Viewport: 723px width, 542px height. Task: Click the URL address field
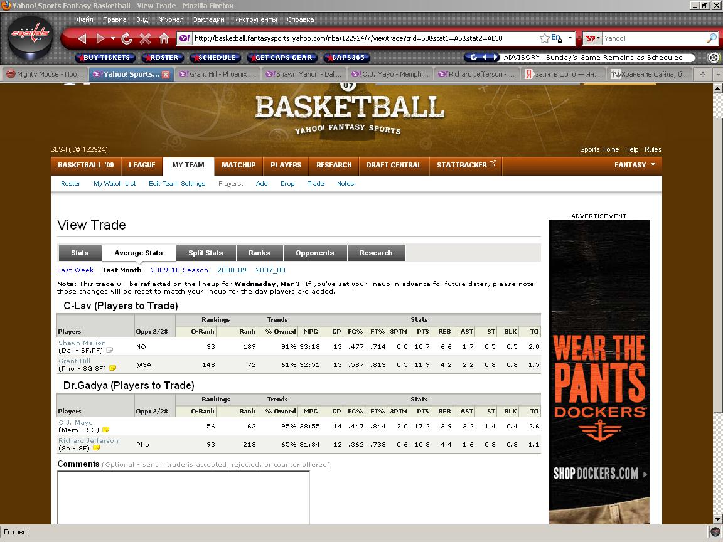[364, 38]
